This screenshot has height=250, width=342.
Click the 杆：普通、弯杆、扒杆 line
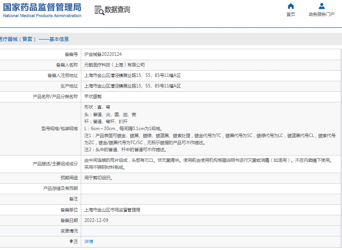point(106,121)
